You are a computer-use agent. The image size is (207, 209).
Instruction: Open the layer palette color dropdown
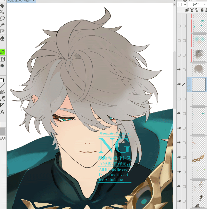182,5
